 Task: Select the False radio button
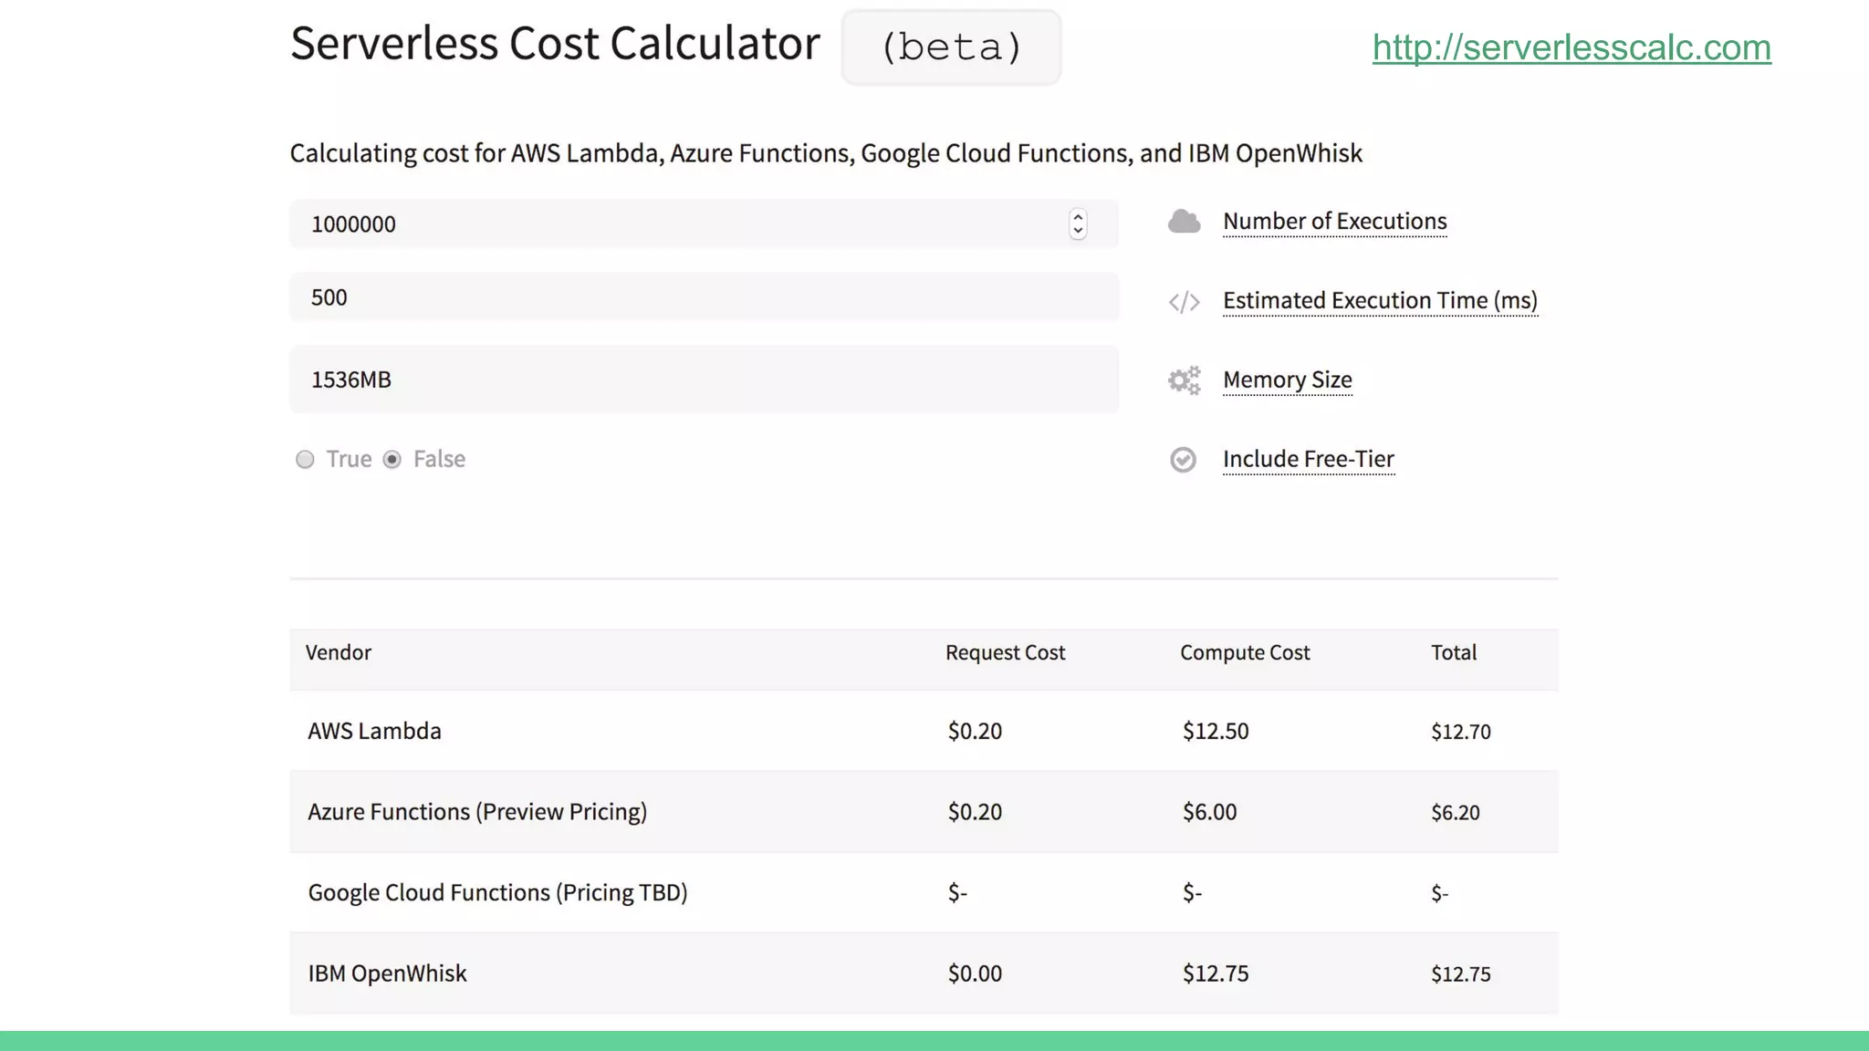click(x=392, y=459)
